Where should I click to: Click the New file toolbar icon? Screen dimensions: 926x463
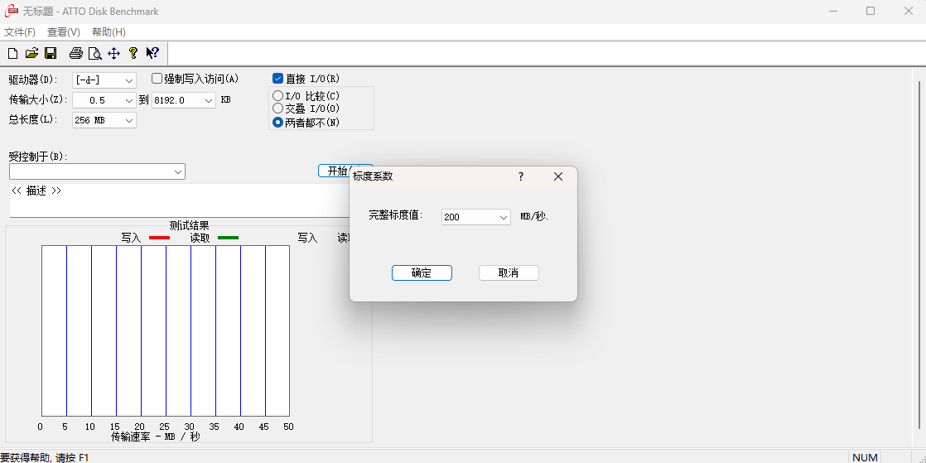(12, 54)
